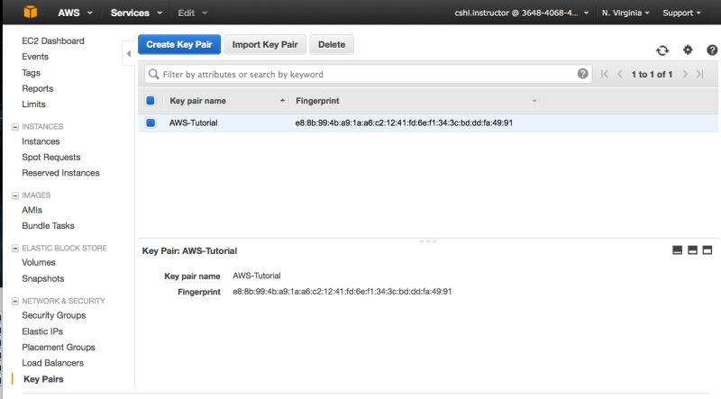This screenshot has width=721, height=399.
Task: Open Events in sidebar
Action: (35, 57)
